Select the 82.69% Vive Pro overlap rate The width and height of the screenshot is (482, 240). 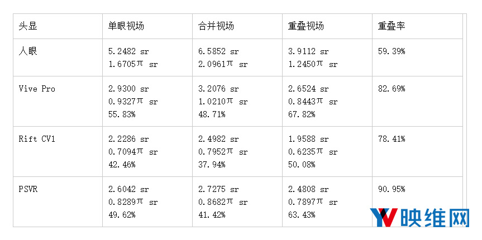click(x=392, y=89)
